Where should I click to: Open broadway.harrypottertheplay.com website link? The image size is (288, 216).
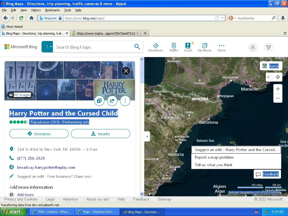[x=46, y=167]
